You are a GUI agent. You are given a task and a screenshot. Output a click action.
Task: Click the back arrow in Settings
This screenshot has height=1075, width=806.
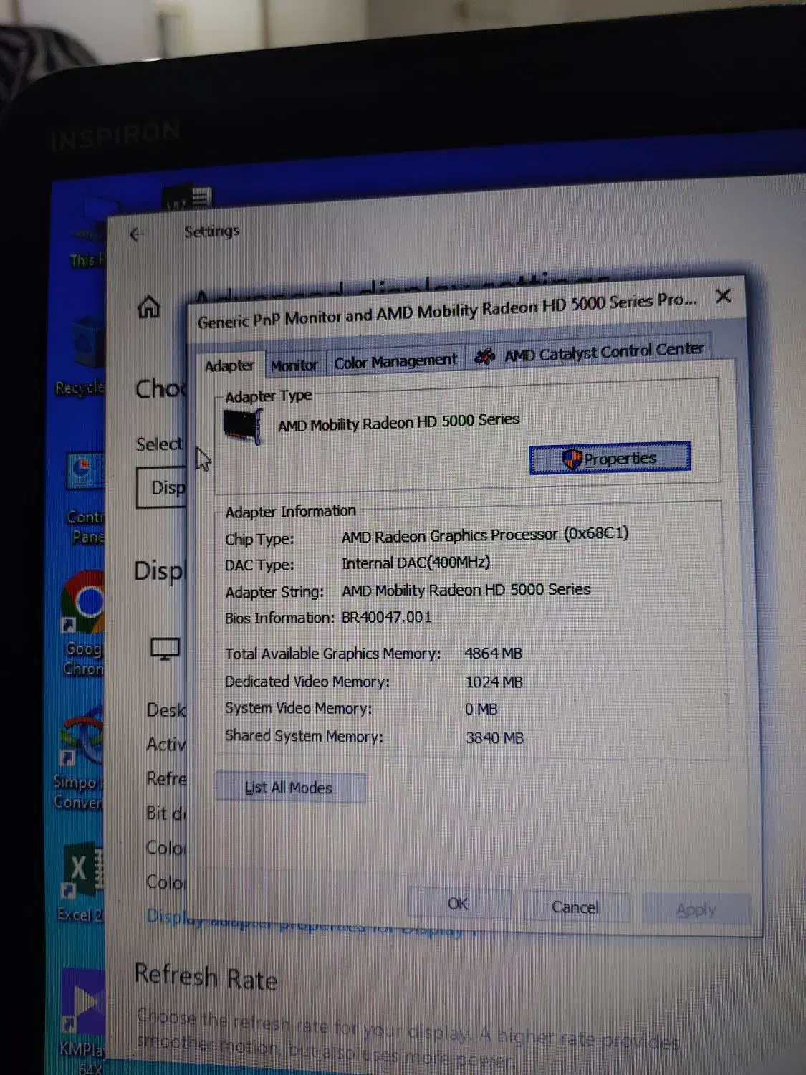click(x=137, y=234)
